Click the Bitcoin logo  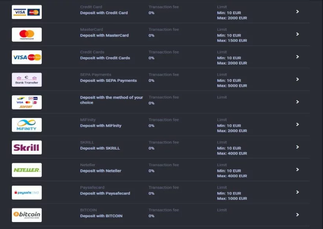click(x=26, y=215)
